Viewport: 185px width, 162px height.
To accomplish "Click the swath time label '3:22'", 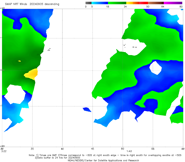I will [4, 151].
